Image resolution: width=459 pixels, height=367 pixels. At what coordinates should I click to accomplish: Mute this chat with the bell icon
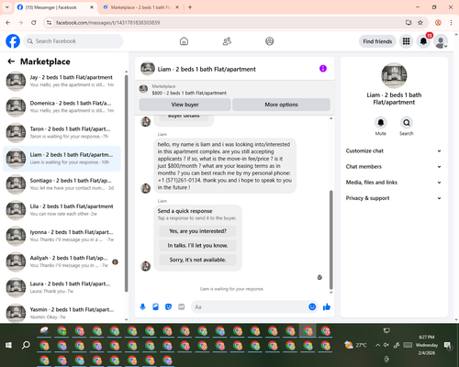pyautogui.click(x=381, y=123)
